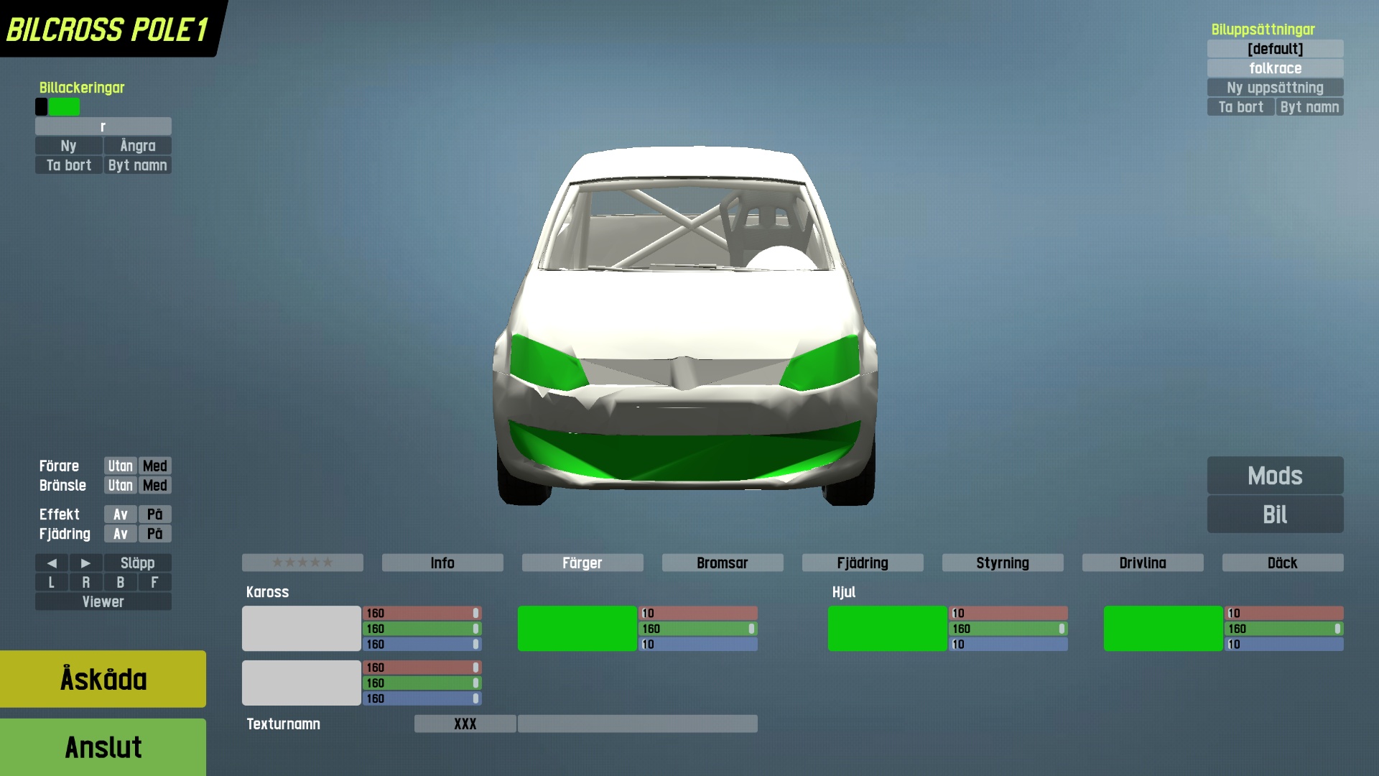This screenshot has height=776, width=1379.
Task: Select the folkrace car setup
Action: pyautogui.click(x=1275, y=68)
